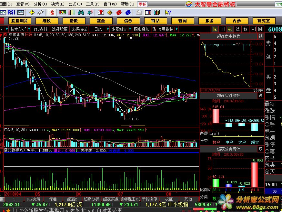282x212 pixels.
Task: Click the skip-to-end arrow icon
Action: 261,29
